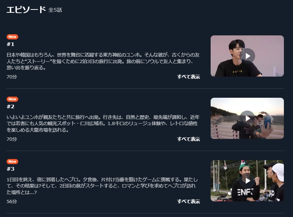Click the 70分 duration under episode #2
The width and height of the screenshot is (293, 217).
(12, 139)
